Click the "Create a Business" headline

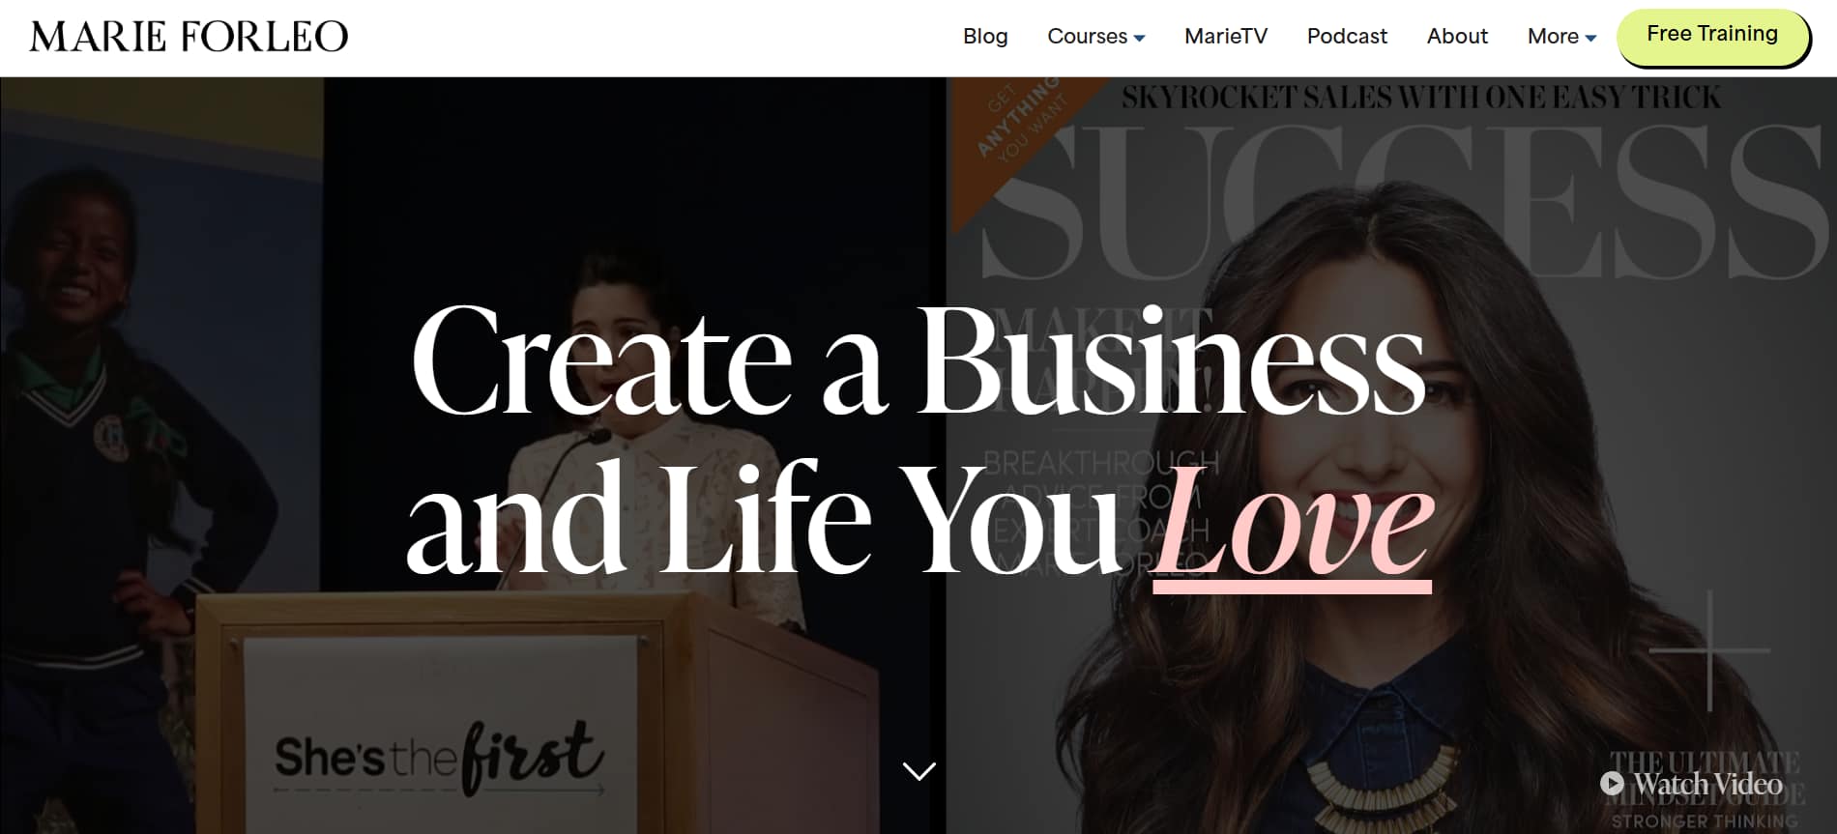pyautogui.click(x=917, y=362)
